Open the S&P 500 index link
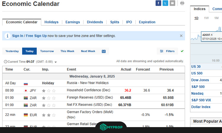This screenshot has width=222, height=133. pos(198,87)
